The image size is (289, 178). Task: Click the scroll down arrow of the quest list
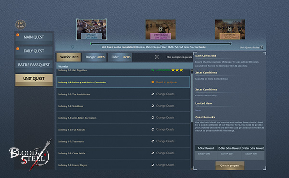pos(192,168)
